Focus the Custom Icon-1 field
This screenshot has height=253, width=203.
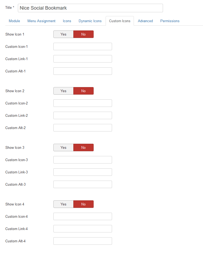click(x=82, y=46)
